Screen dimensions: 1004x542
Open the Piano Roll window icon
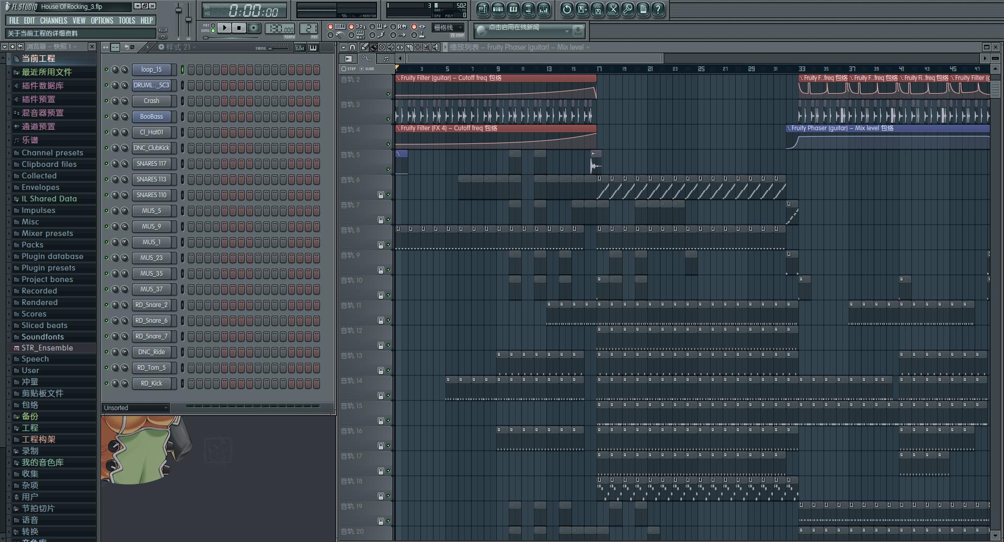pyautogui.click(x=513, y=9)
